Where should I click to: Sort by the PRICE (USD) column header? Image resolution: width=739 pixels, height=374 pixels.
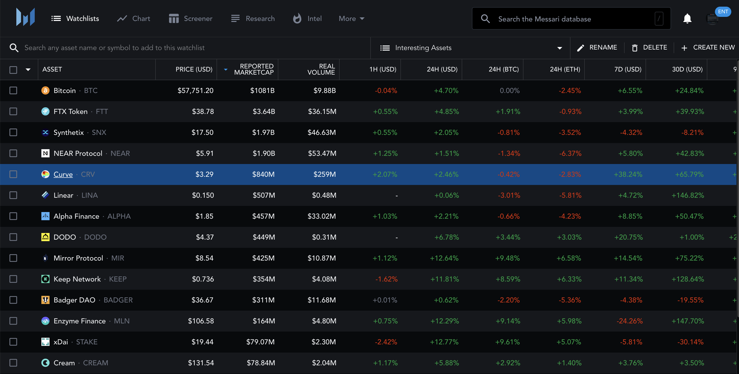coord(194,69)
